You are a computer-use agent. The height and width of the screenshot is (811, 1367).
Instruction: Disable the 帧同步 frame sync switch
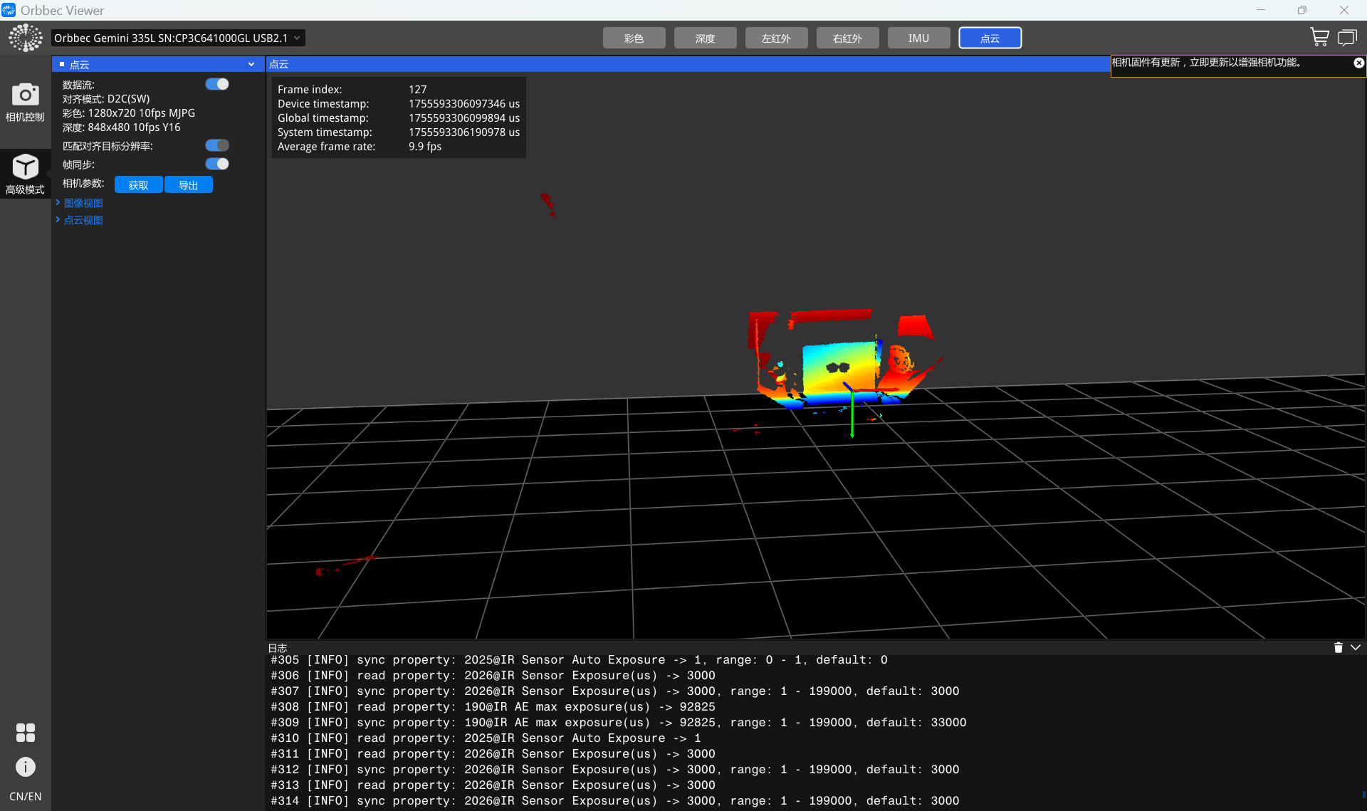coord(217,164)
